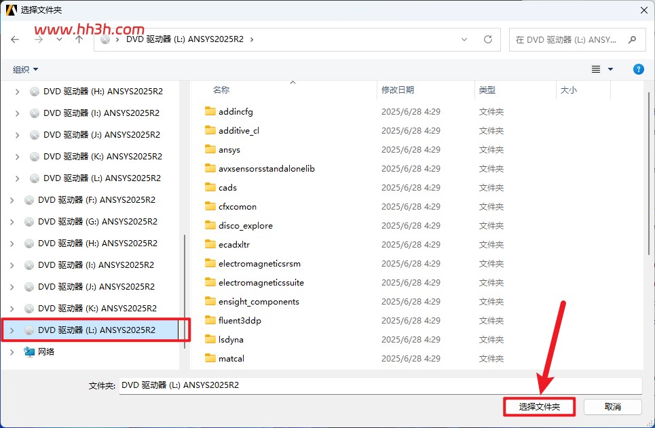Image resolution: width=655 pixels, height=428 pixels.
Task: Sort by 名称 column header
Action: click(221, 90)
